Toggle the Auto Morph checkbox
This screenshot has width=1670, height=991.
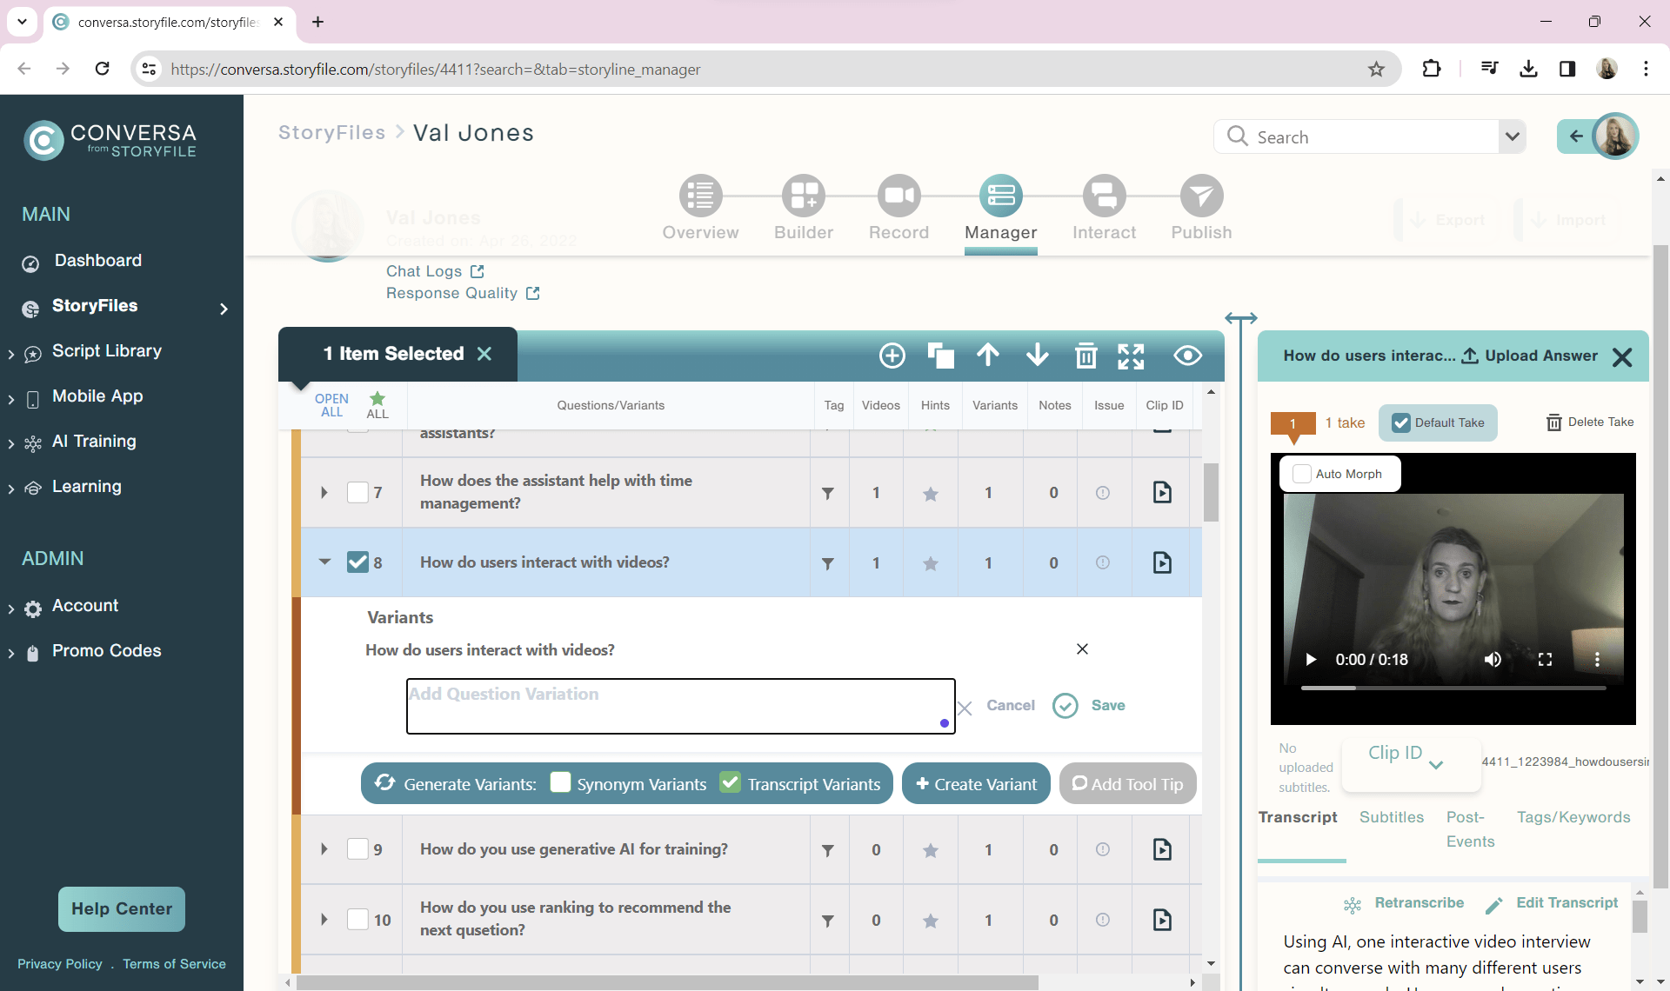pos(1302,474)
